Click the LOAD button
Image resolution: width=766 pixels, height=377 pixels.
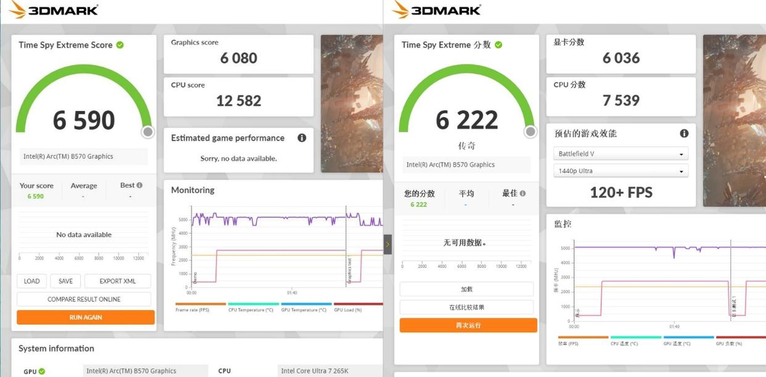coord(31,282)
